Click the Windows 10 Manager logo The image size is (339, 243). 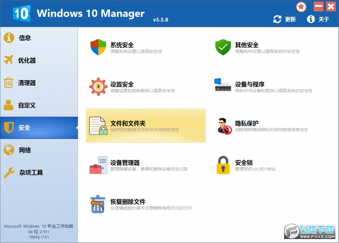(x=22, y=14)
